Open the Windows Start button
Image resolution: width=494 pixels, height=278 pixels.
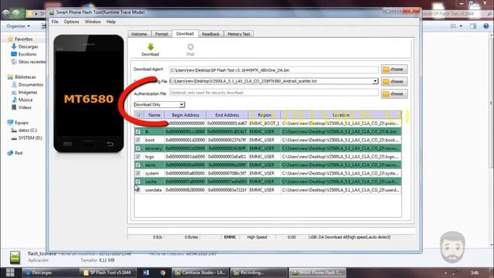point(10,273)
